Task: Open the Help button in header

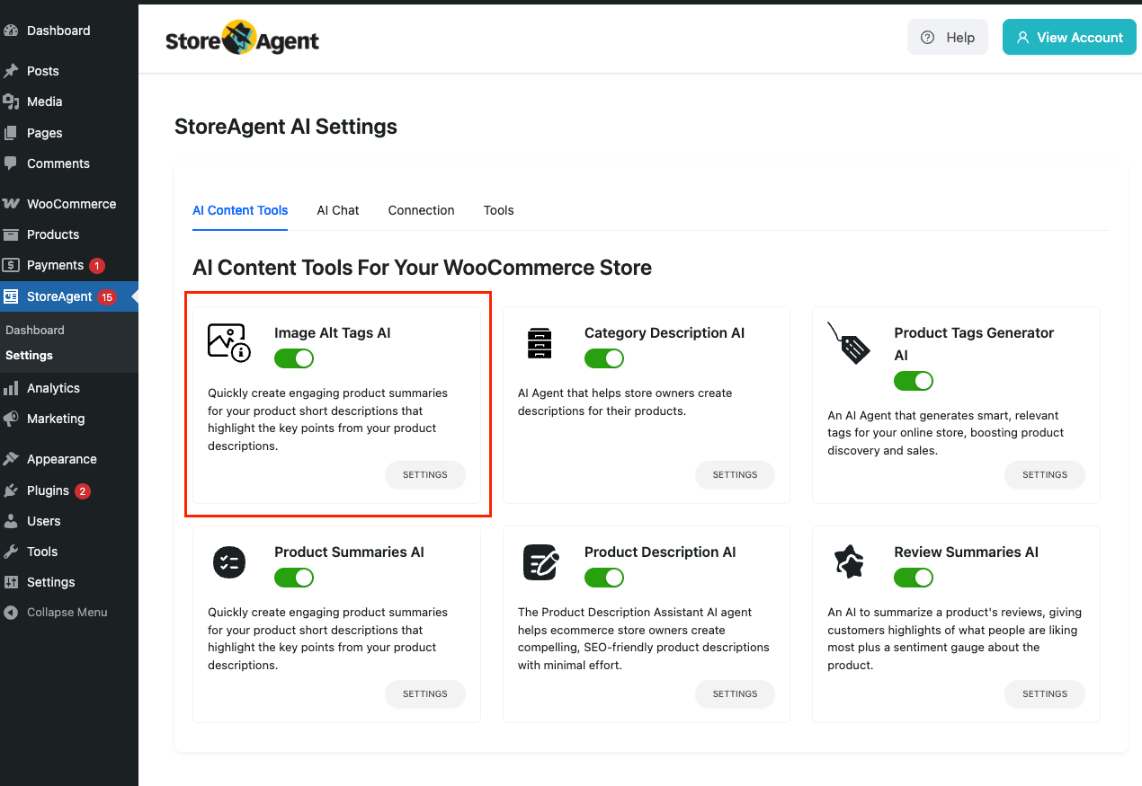Action: click(948, 38)
